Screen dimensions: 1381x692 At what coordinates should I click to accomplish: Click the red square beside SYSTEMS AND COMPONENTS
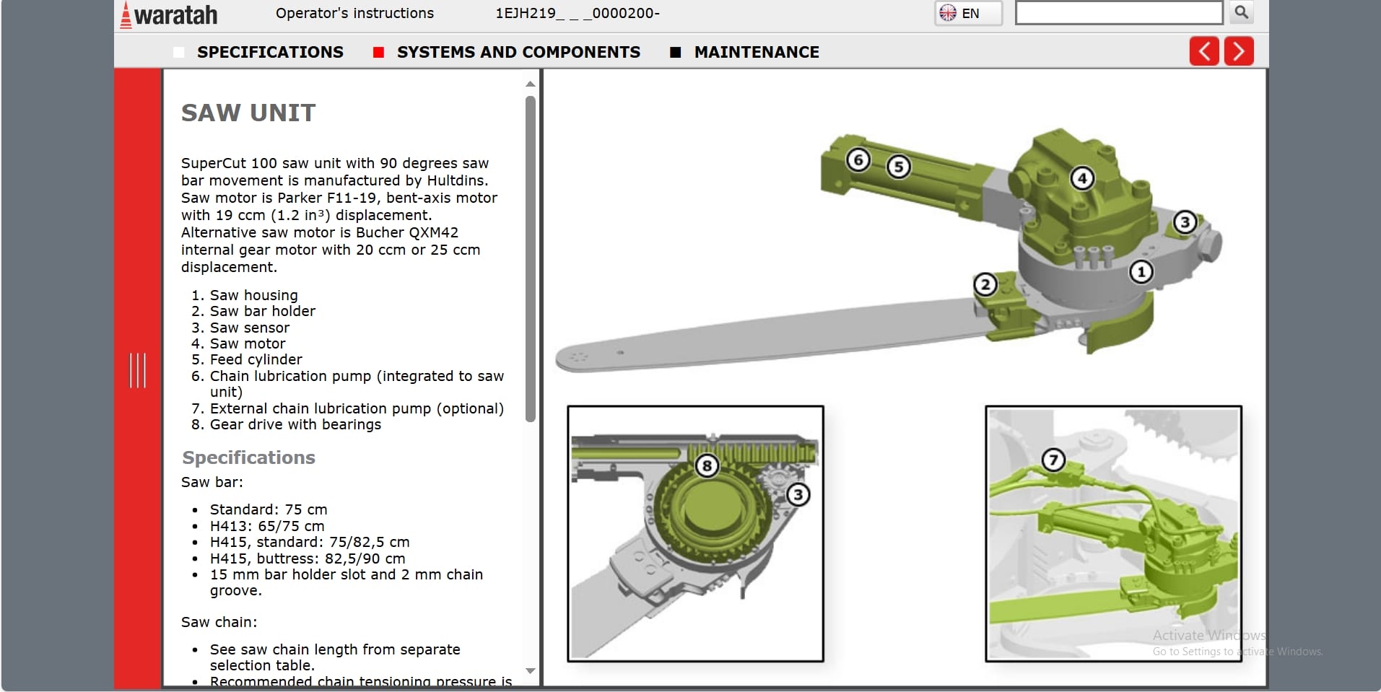pyautogui.click(x=378, y=52)
